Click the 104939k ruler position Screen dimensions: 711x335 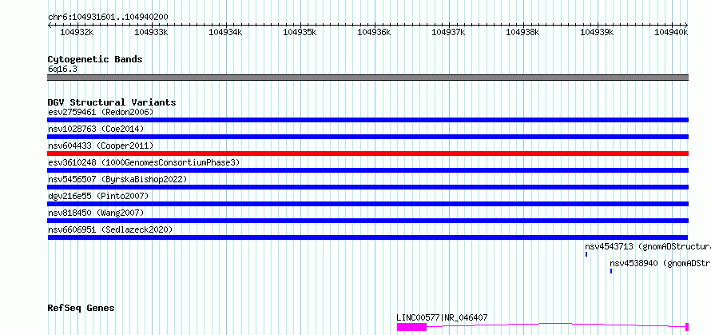tap(598, 32)
